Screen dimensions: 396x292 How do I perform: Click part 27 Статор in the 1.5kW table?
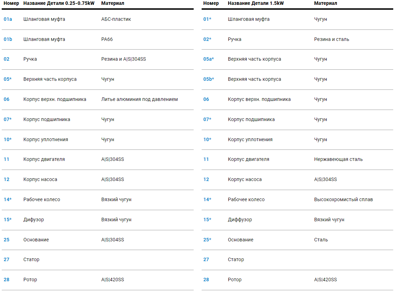pos(206,259)
